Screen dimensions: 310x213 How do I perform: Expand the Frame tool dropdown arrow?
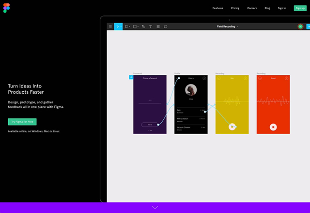pos(129,27)
